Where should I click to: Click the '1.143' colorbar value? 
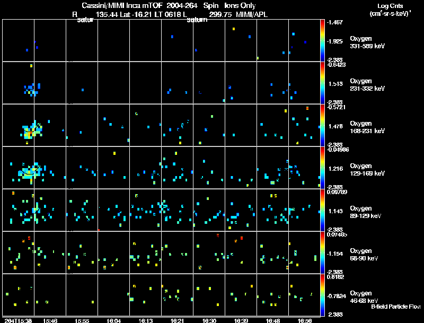pos(335,211)
